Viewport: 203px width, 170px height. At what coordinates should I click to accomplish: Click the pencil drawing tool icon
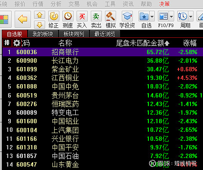[200, 16]
